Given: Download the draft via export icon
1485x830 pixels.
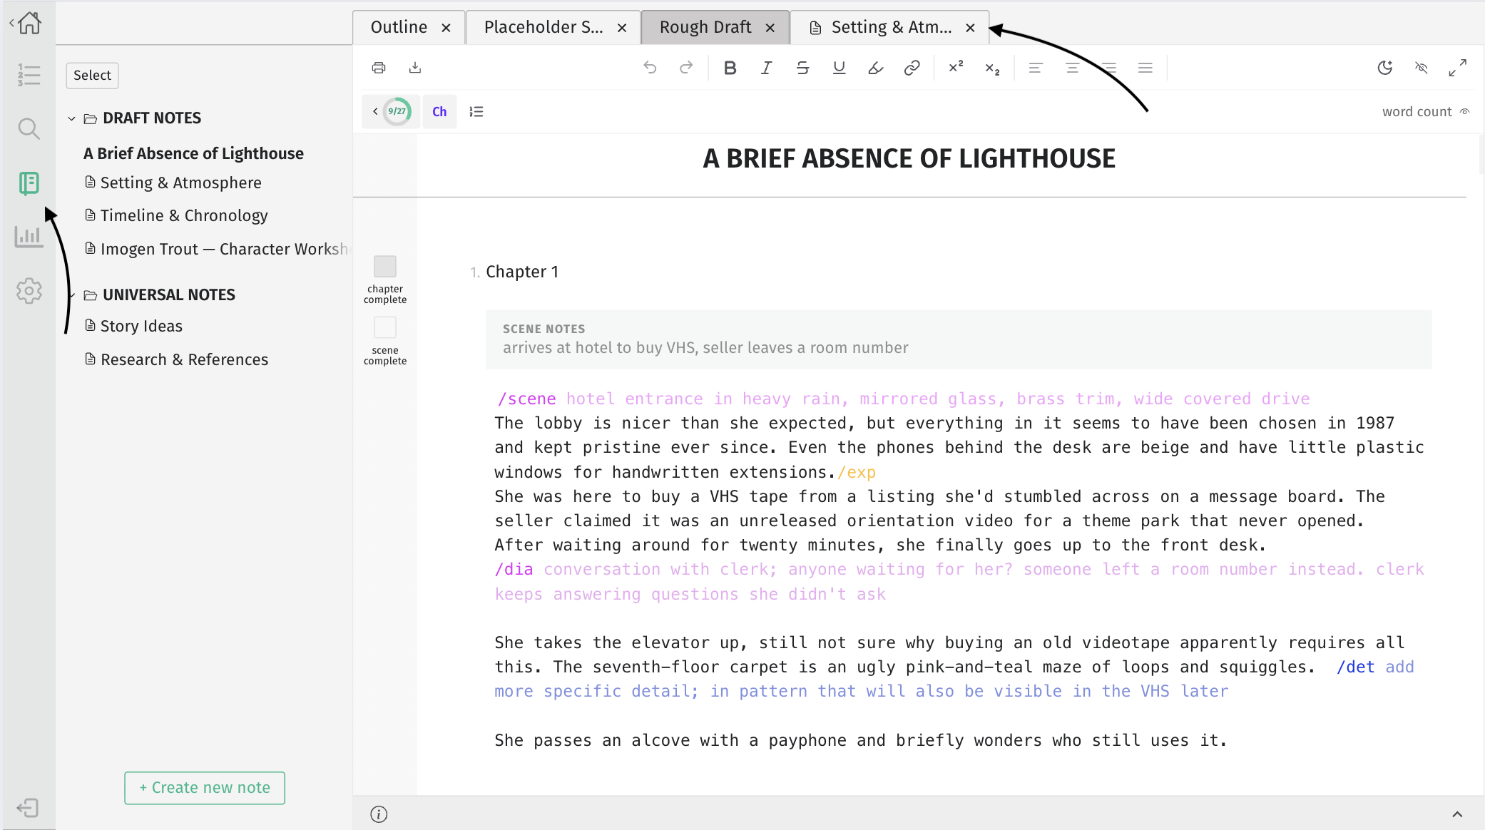Looking at the screenshot, I should [415, 68].
